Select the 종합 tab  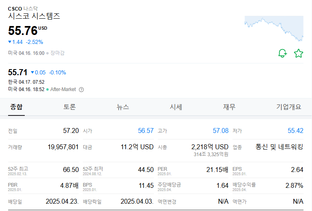(x=16, y=107)
